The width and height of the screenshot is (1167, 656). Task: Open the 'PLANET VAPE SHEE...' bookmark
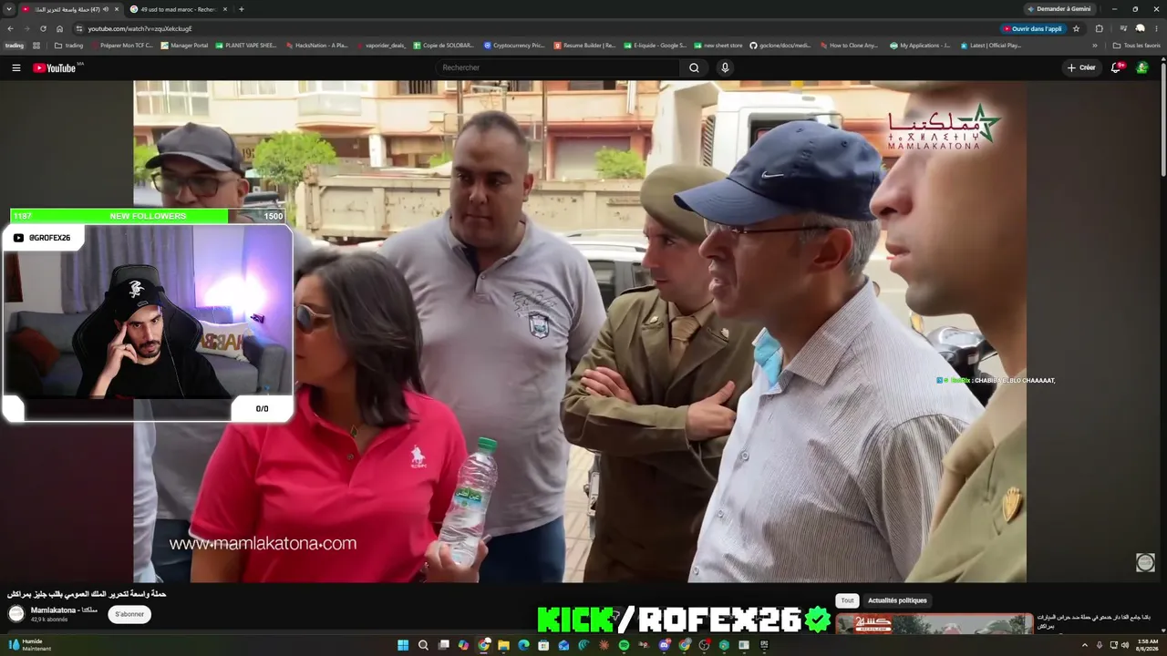point(246,46)
